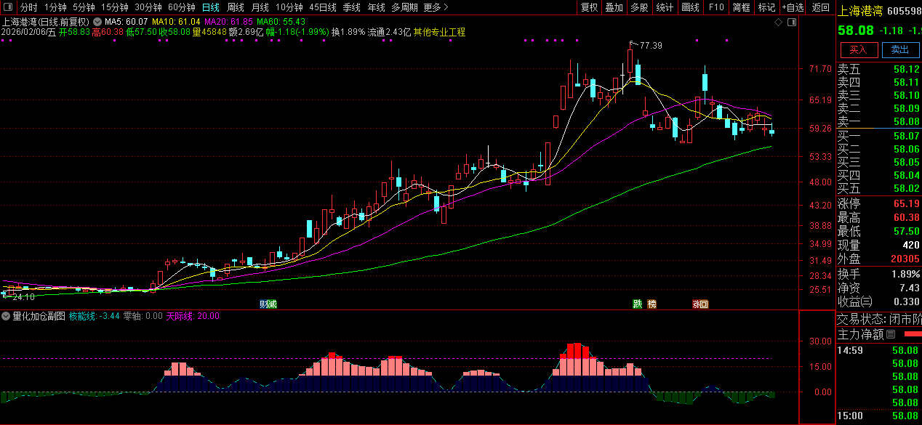The height and width of the screenshot is (425, 922).
Task: Select the 60分钟 period
Action: coord(181,7)
